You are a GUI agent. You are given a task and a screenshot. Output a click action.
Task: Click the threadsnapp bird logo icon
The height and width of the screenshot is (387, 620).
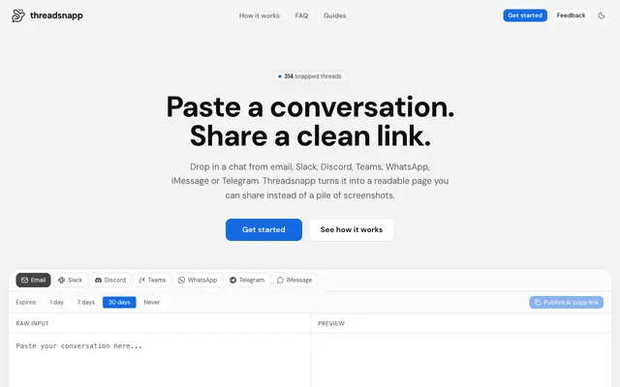click(x=18, y=15)
